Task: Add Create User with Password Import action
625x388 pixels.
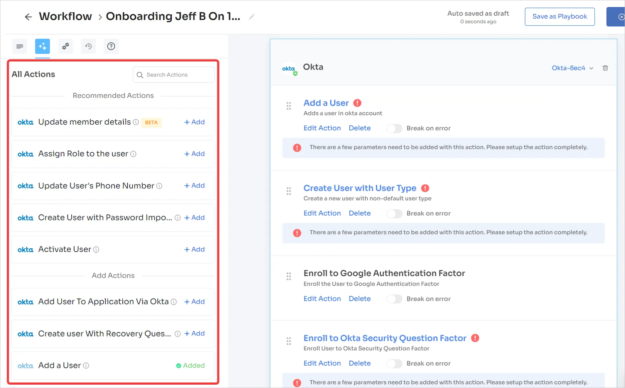Action: point(195,218)
